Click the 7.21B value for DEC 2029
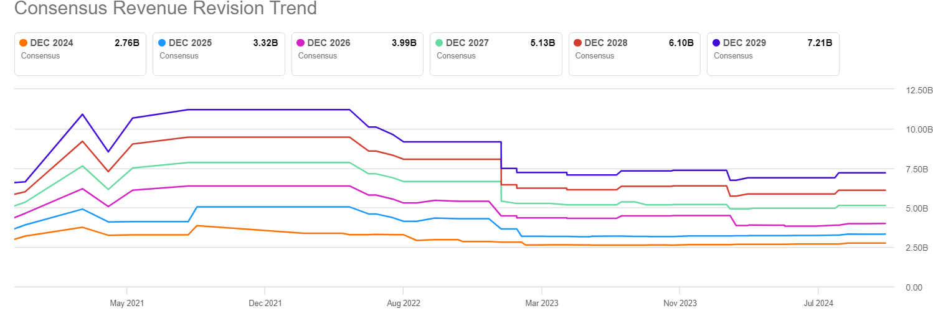The height and width of the screenshot is (321, 933). pos(818,43)
